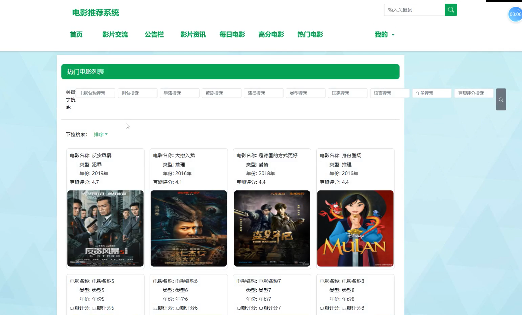Image resolution: width=522 pixels, height=315 pixels.
Task: Focus the 输入关键词 search box
Action: point(414,10)
